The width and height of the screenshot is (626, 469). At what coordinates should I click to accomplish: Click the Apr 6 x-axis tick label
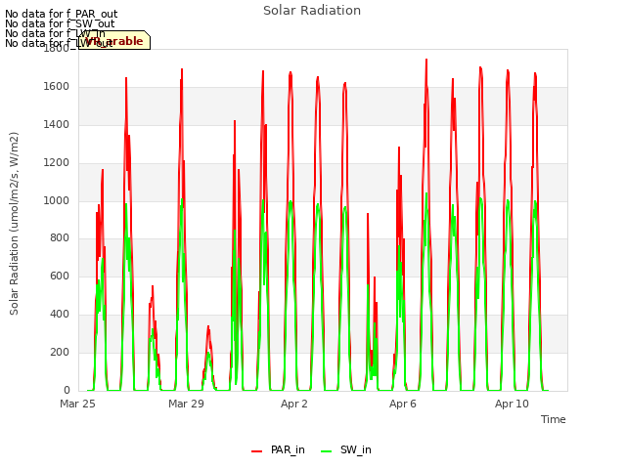pos(403,404)
